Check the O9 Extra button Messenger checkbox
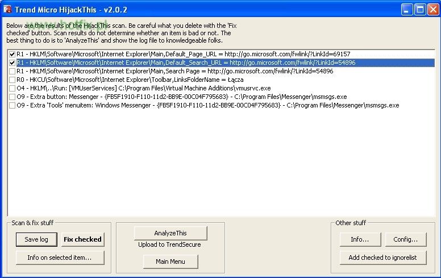Viewport: 441px width, 278px height. (x=12, y=97)
